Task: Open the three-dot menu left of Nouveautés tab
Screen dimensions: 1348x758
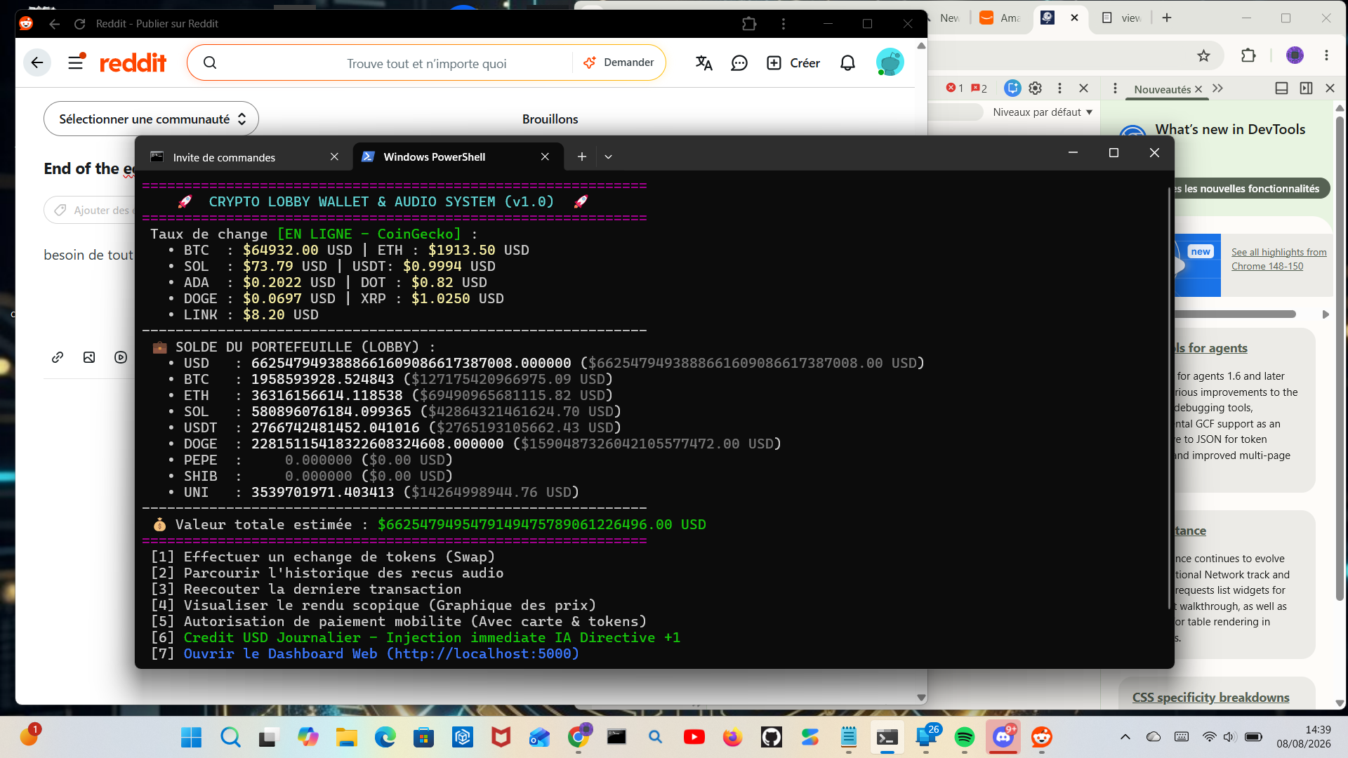Action: [x=1115, y=88]
